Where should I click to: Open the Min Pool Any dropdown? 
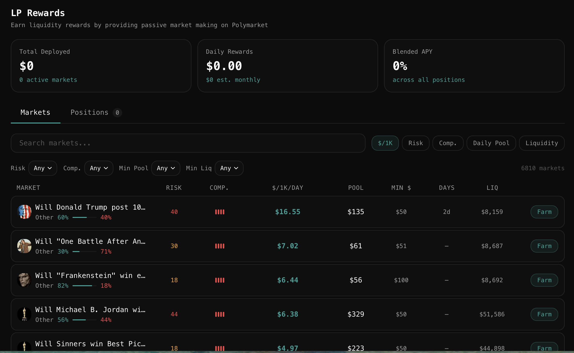click(x=166, y=168)
